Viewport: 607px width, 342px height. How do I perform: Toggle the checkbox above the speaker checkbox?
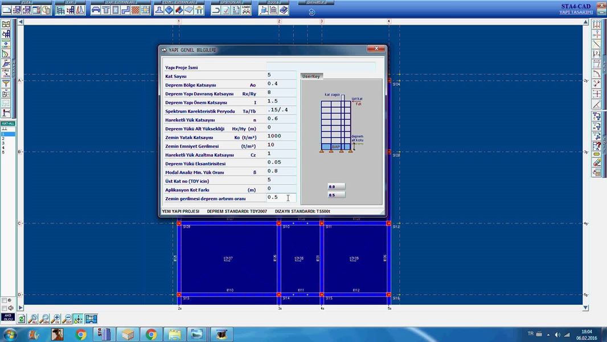click(x=4, y=300)
